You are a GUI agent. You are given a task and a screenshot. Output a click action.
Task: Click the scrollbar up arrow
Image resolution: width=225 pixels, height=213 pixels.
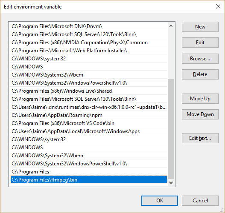coord(171,26)
